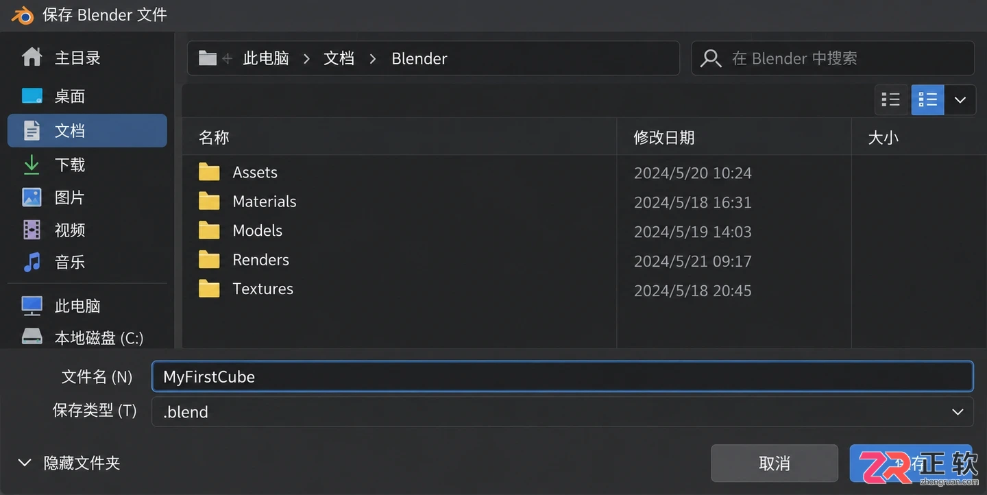987x495 pixels.
Task: Click the search magnifier icon
Action: [711, 58]
